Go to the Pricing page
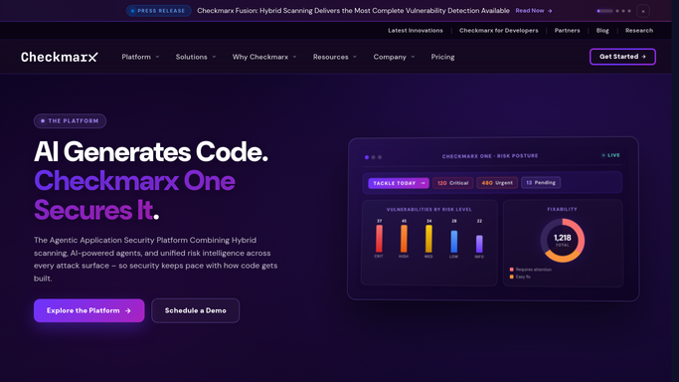 pos(442,57)
